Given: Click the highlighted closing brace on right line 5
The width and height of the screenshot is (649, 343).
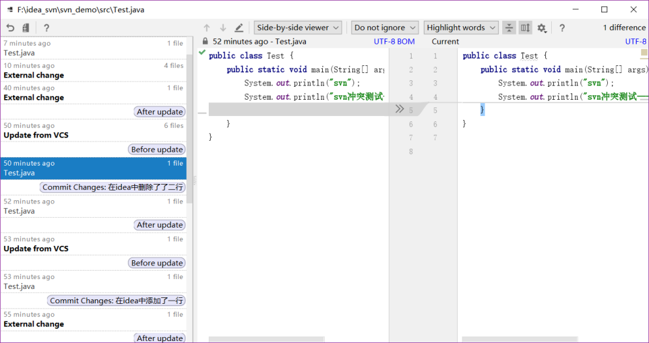Looking at the screenshot, I should click(482, 110).
